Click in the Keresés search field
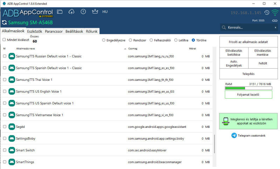280x169 pixels. click(x=249, y=28)
